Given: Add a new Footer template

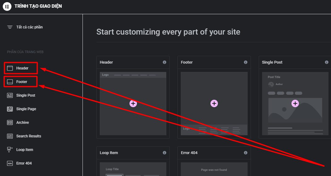Looking at the screenshot, I should [214, 103].
